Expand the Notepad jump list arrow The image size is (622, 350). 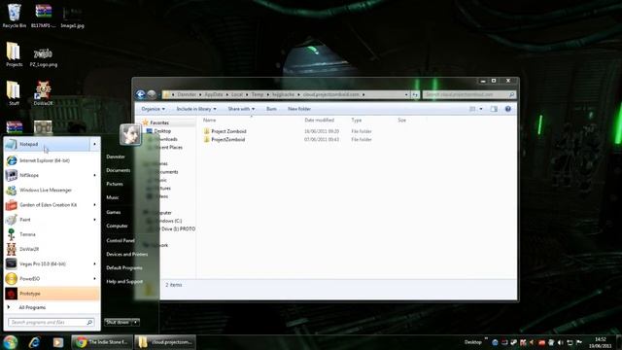[95, 145]
